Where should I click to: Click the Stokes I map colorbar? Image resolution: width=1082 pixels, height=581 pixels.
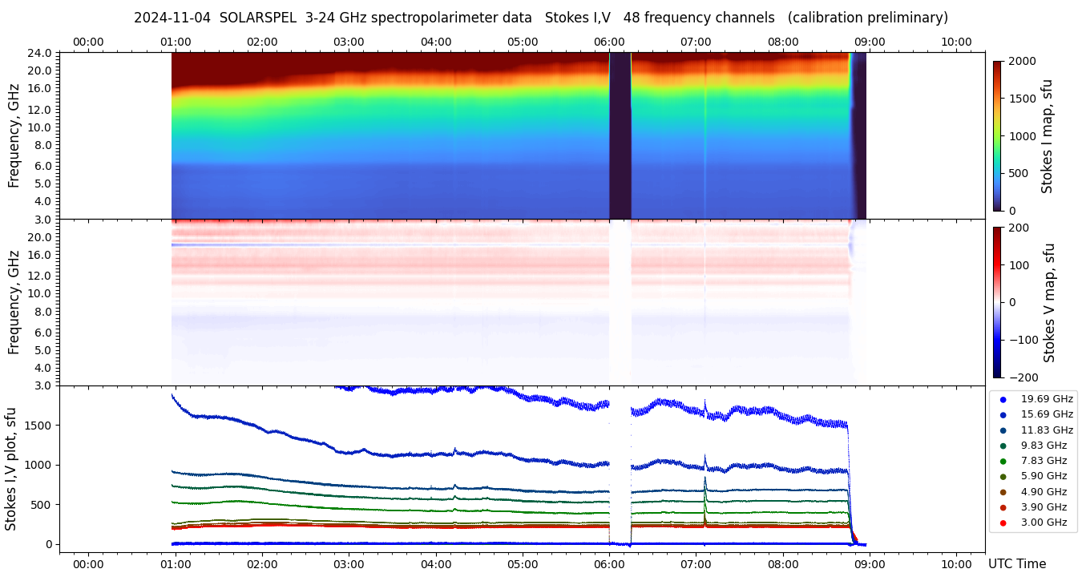[997, 135]
